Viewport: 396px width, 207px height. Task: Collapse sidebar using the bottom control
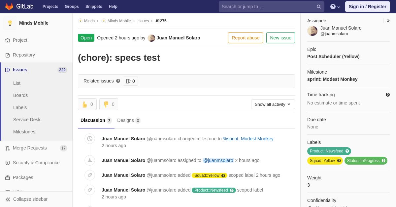click(x=27, y=199)
